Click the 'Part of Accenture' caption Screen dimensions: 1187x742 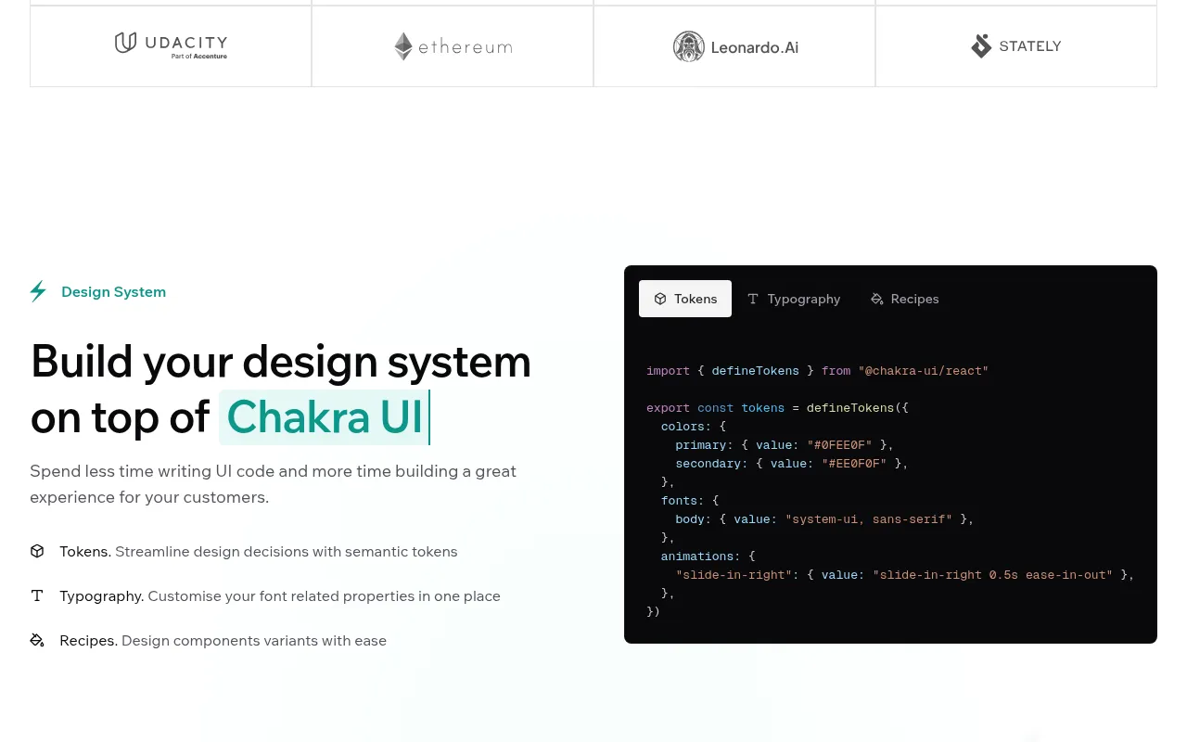[x=199, y=57]
